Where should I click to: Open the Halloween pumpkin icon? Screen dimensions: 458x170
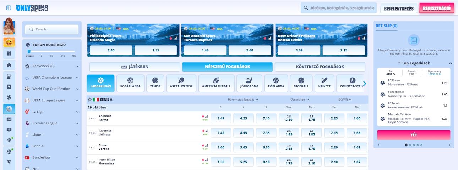coord(9,42)
